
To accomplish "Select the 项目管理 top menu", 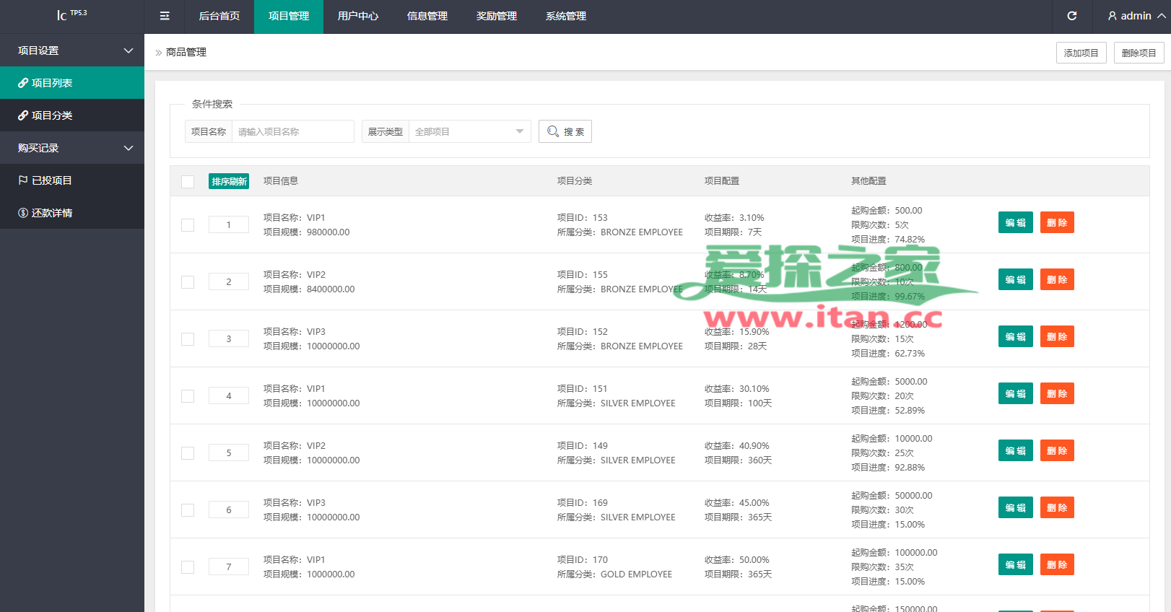I will (x=289, y=17).
